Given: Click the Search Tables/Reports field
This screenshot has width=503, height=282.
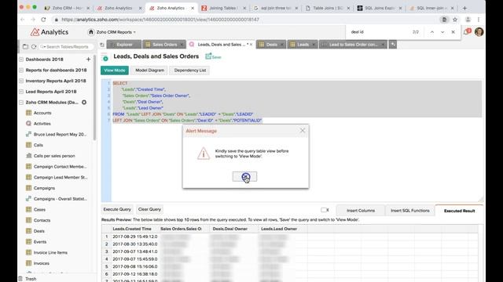Looking at the screenshot, I should [66, 47].
